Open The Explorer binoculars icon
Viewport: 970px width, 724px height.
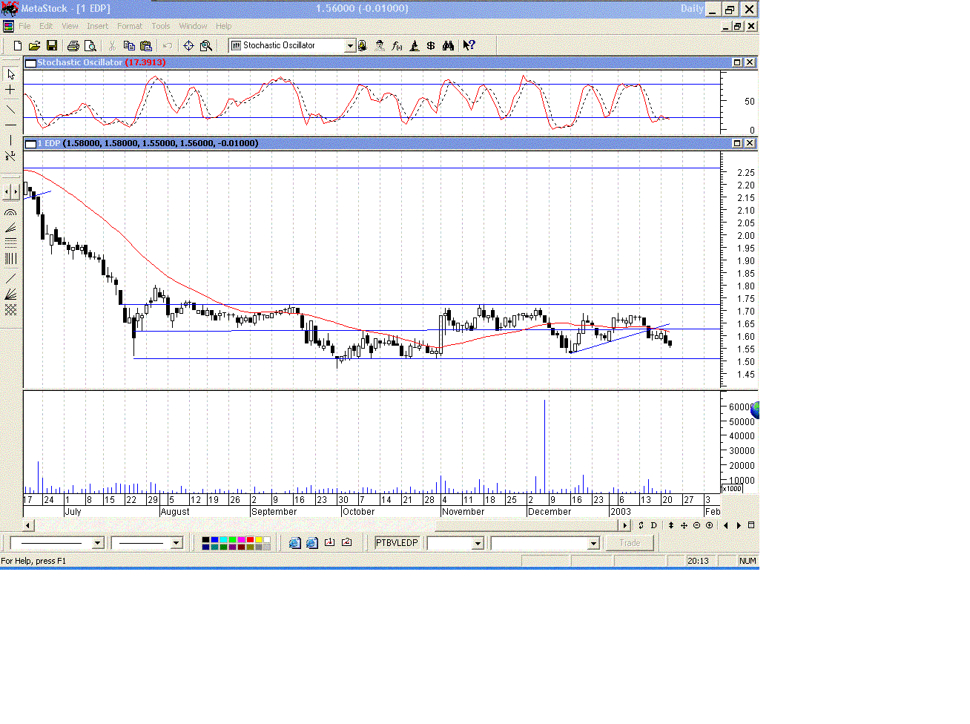pos(448,45)
